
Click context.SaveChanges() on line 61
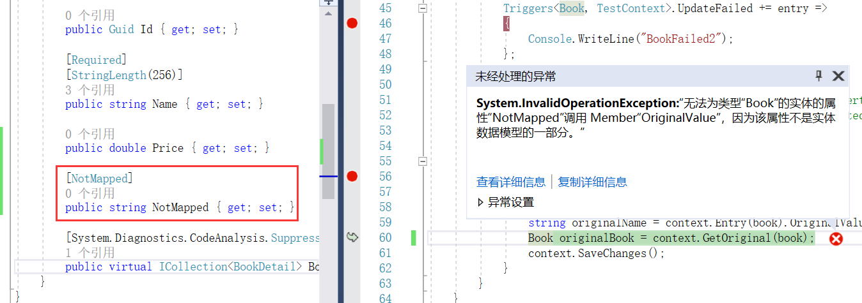pyautogui.click(x=597, y=253)
